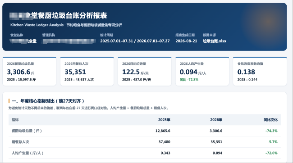Click 2025：487.0 斤/天 comparison text
Screen dimensions: 293x163
(x=137, y=80)
